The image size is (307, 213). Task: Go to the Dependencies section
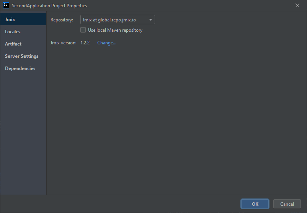point(23,68)
